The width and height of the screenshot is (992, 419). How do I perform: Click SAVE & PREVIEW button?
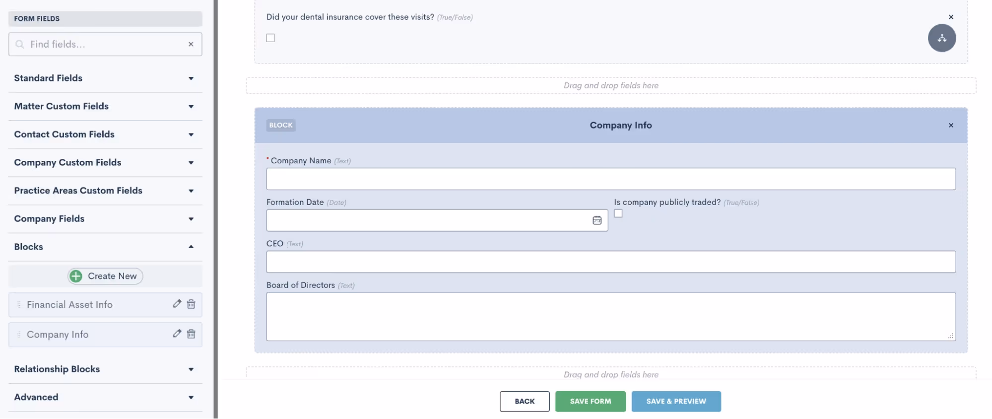click(x=676, y=401)
